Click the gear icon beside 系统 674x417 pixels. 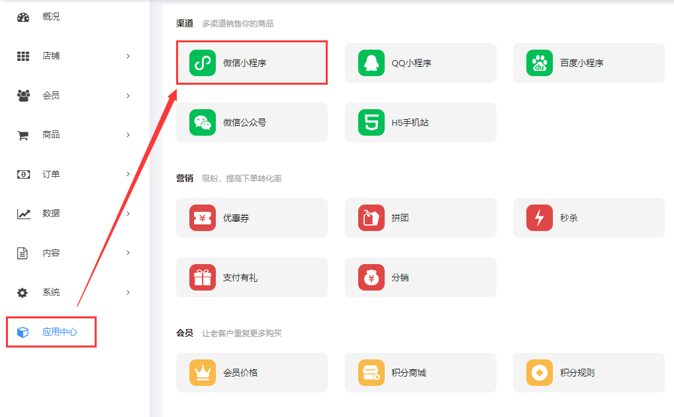[x=23, y=293]
